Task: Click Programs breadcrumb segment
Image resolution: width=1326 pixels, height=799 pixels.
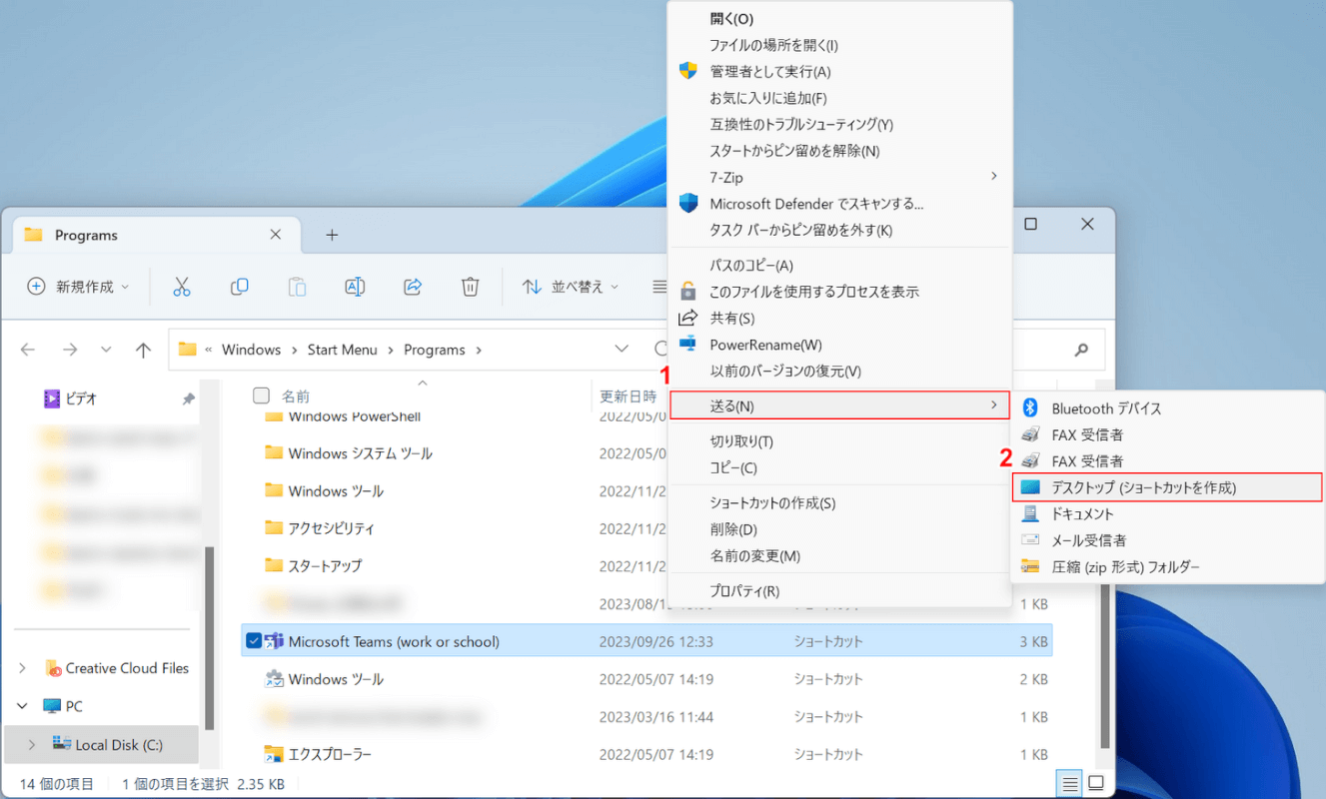Action: click(435, 350)
